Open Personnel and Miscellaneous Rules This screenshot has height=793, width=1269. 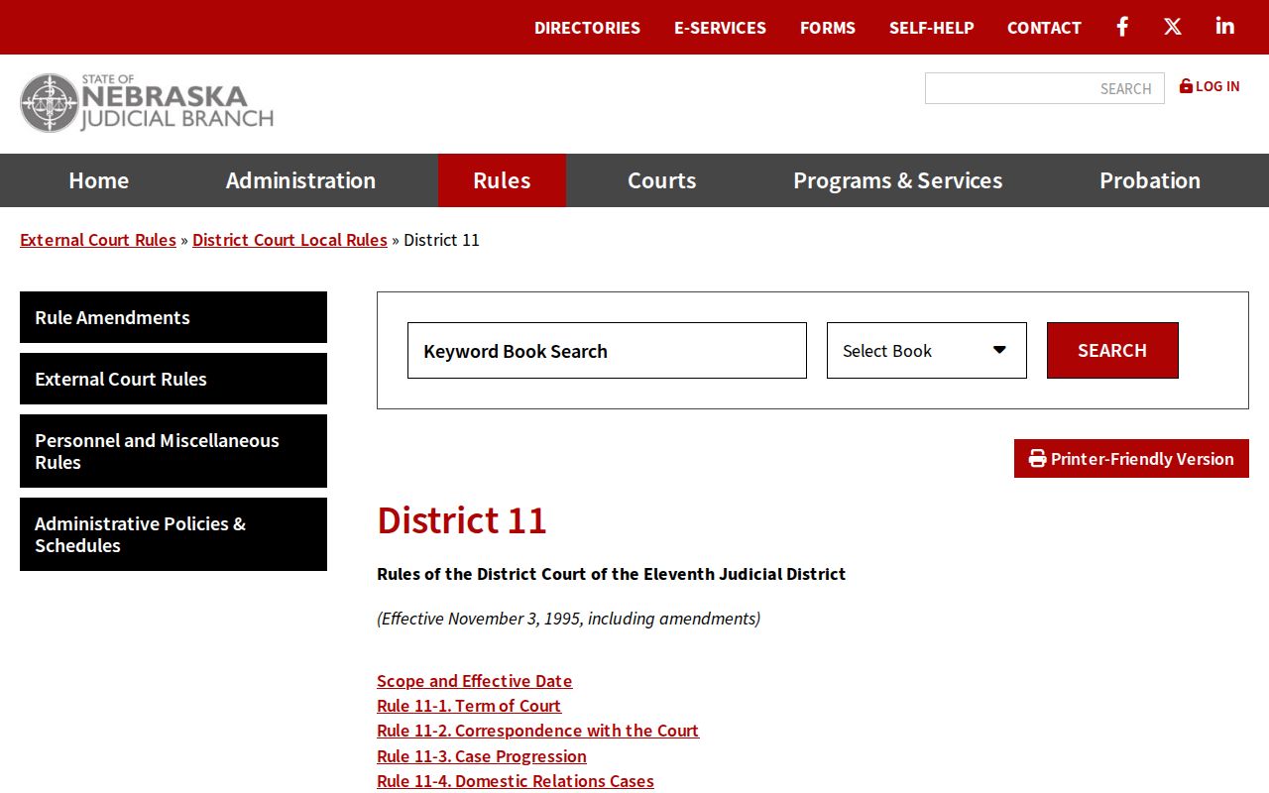pyautogui.click(x=173, y=451)
